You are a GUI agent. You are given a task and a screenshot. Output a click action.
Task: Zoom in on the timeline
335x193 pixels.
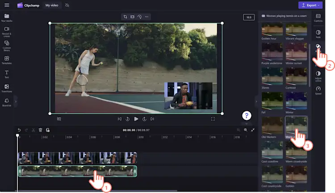click(246, 130)
